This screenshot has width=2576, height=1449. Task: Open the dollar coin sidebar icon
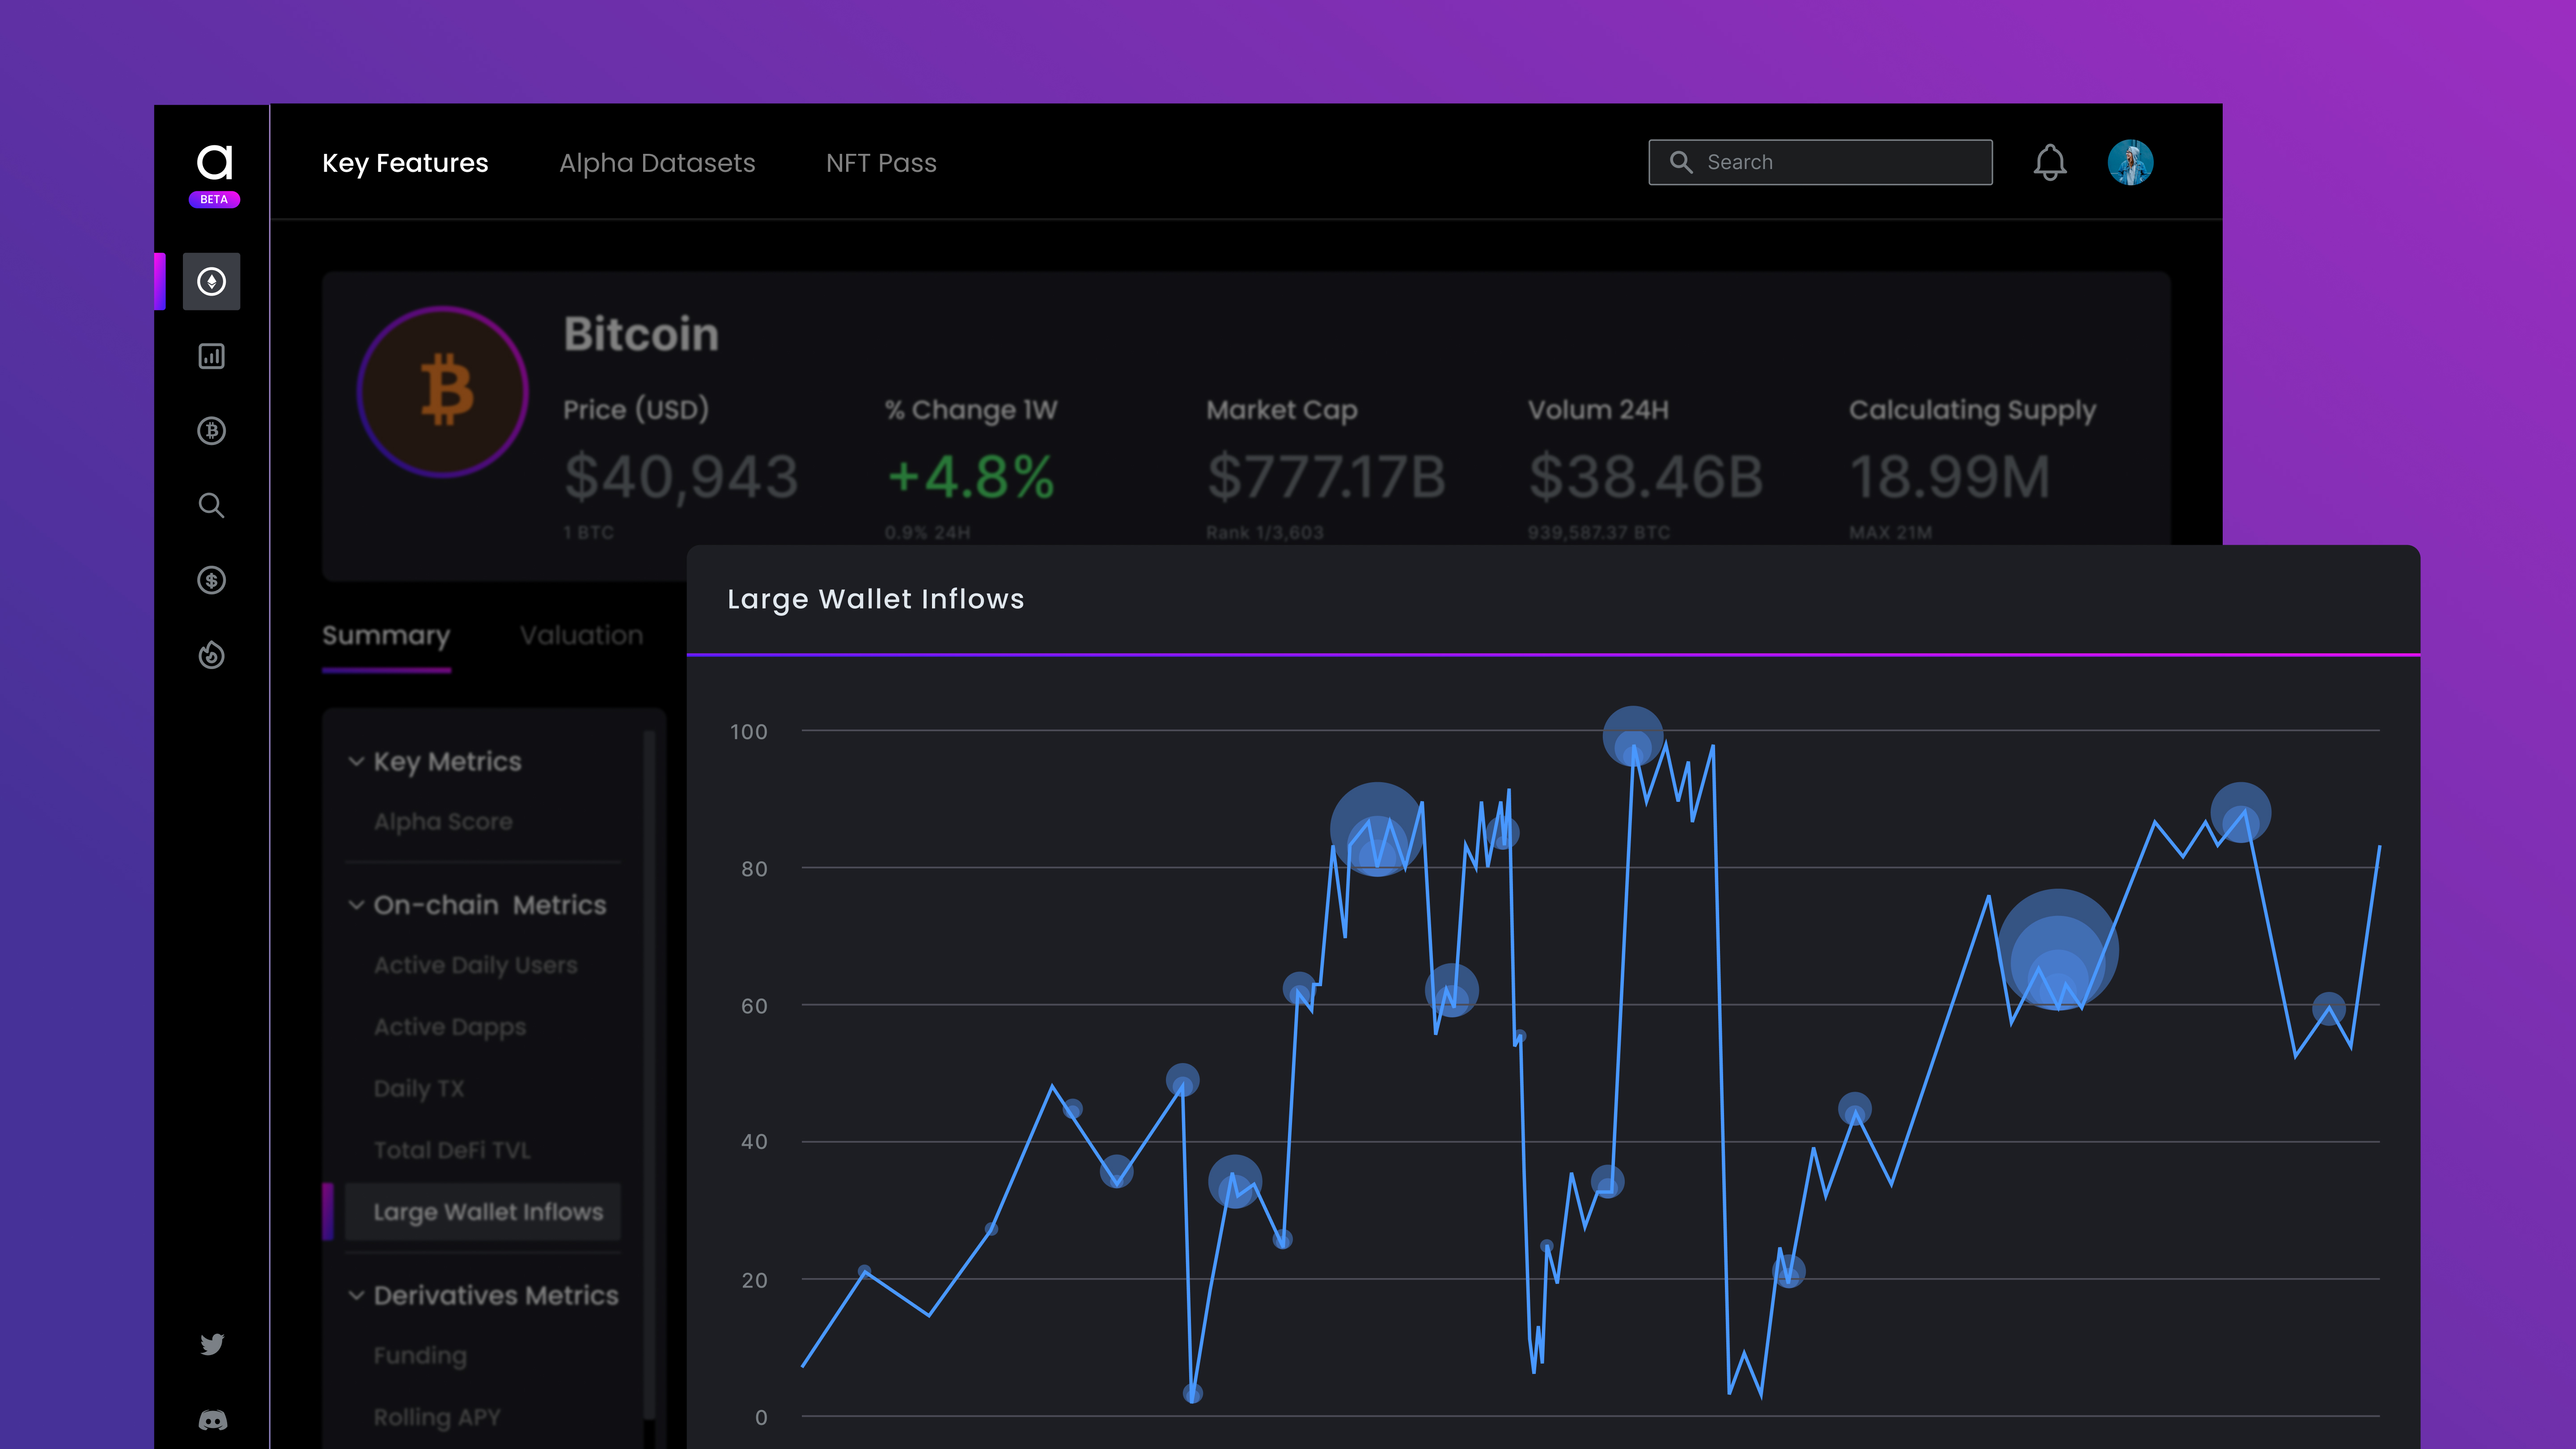click(211, 580)
